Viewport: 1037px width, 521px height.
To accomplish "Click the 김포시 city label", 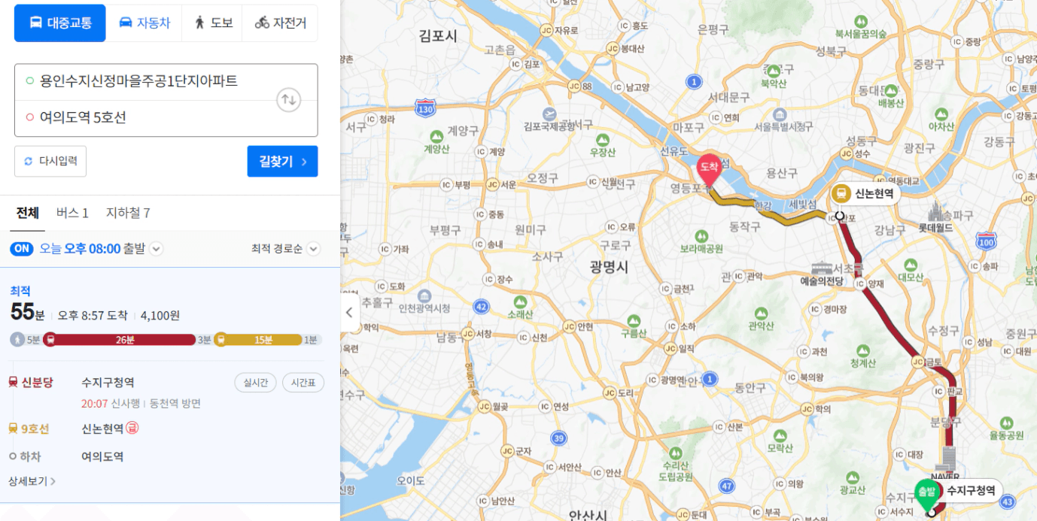I will 438,35.
